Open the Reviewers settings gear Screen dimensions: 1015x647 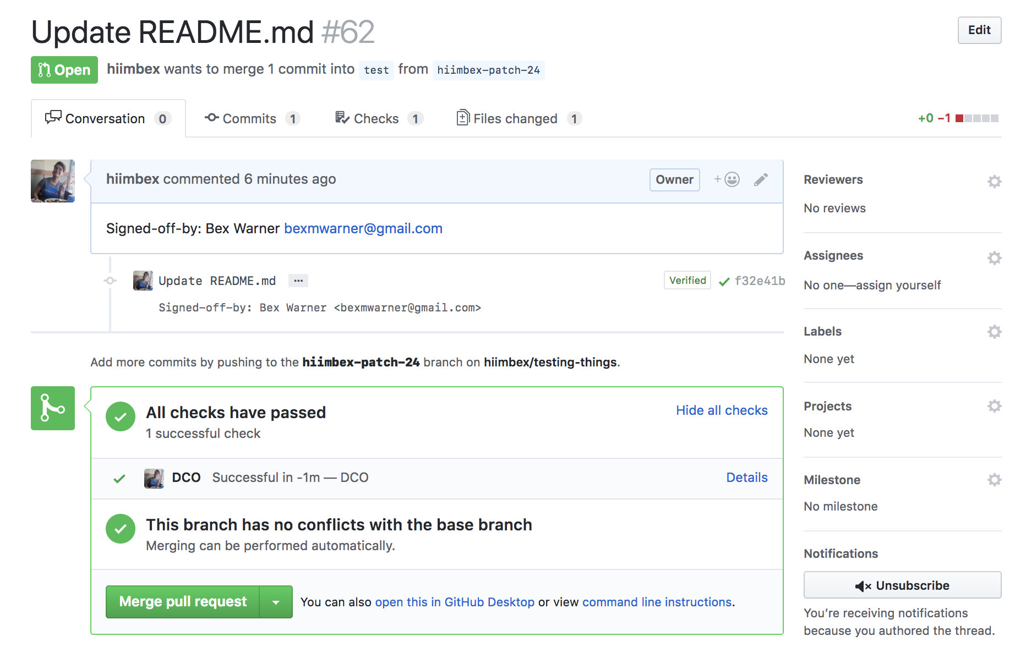tap(994, 181)
